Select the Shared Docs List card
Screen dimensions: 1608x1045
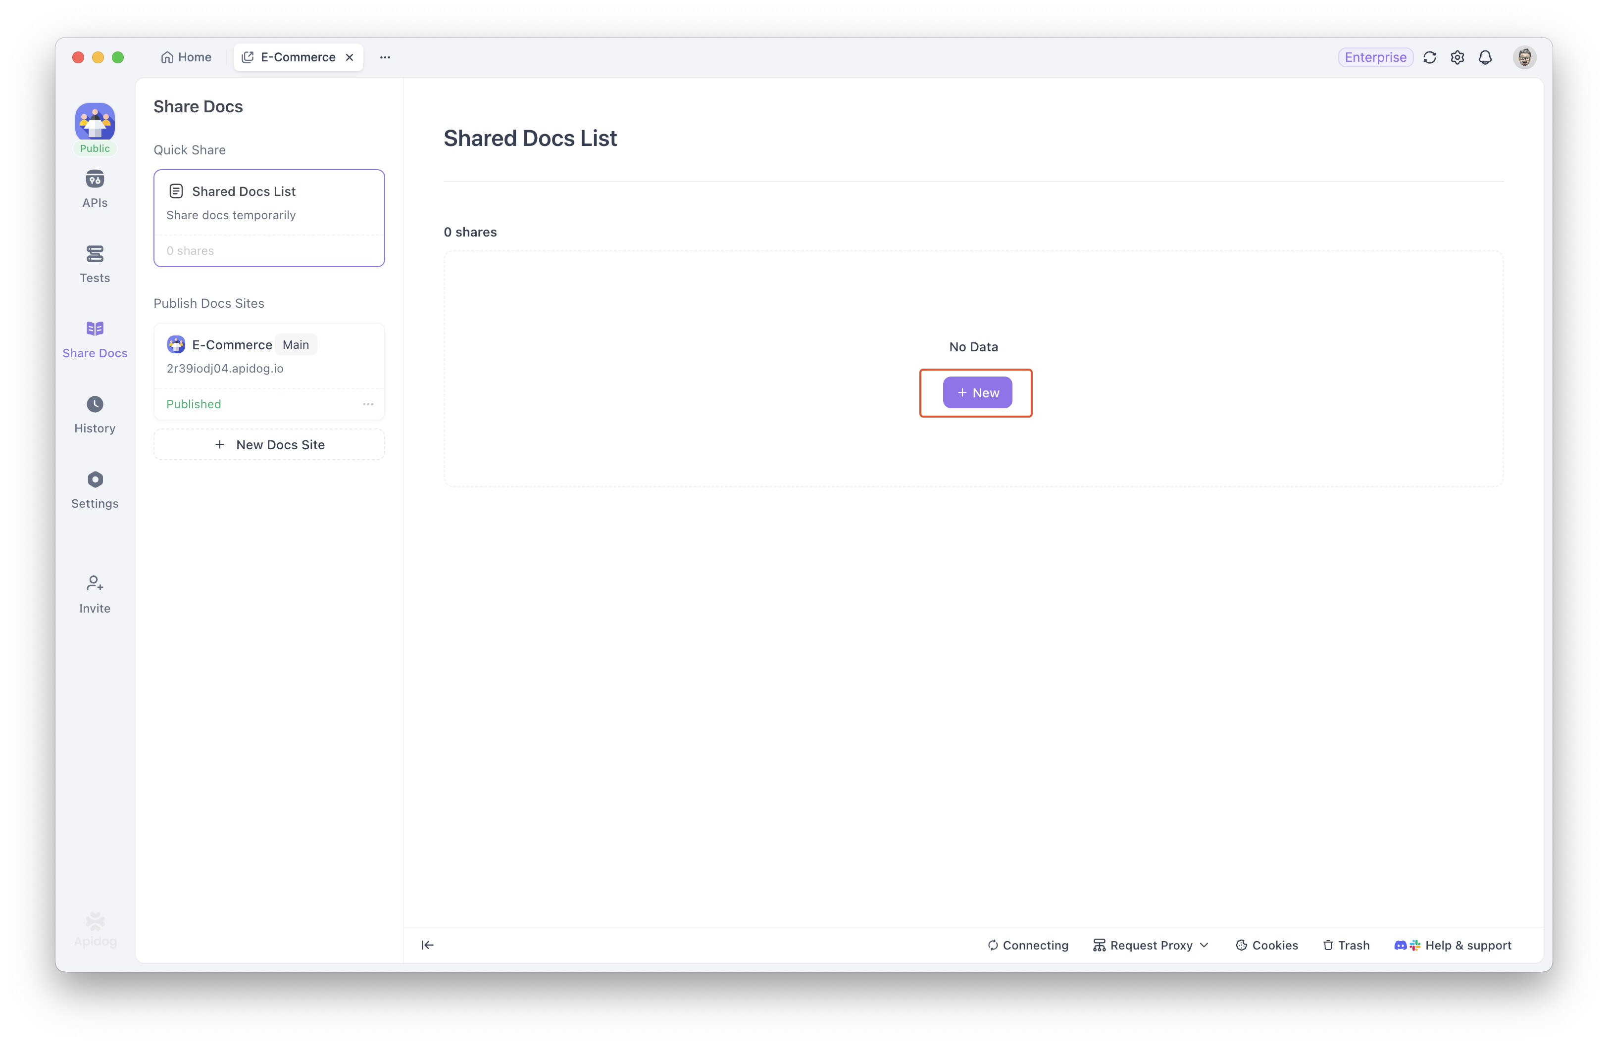(269, 218)
